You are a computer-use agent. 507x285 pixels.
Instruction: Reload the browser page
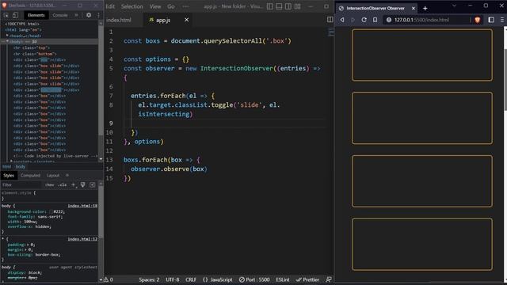(364, 20)
